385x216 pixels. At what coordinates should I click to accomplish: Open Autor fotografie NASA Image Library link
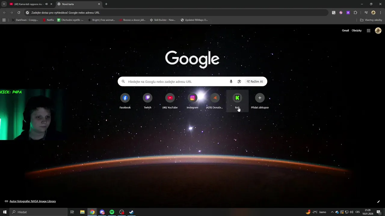pos(32,201)
